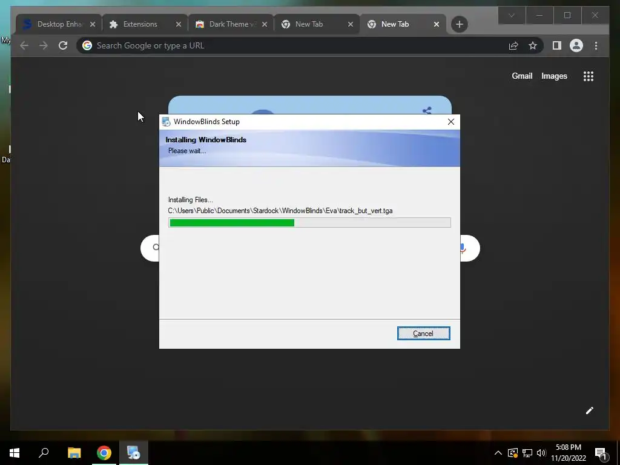Open the notification center

tap(602, 453)
